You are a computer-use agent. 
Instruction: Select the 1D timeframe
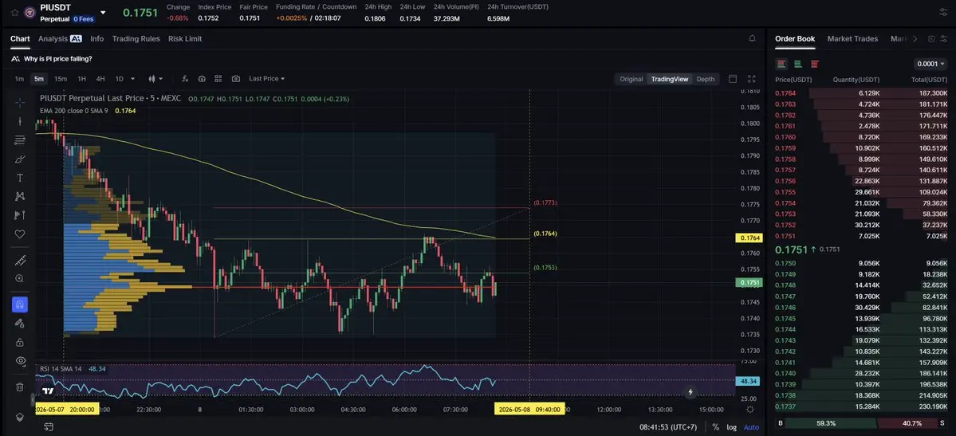point(120,79)
